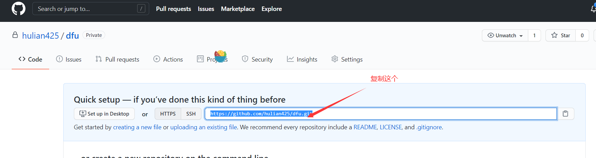This screenshot has height=158, width=596.
Task: Open Marketplace in top navigation
Action: [238, 9]
